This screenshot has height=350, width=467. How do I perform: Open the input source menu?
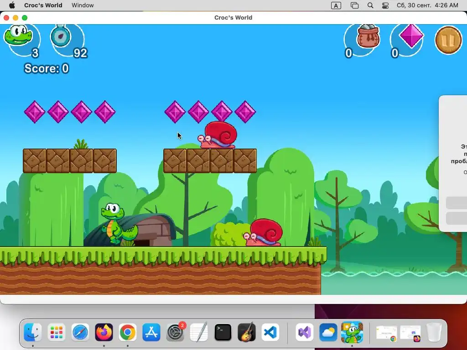pyautogui.click(x=336, y=5)
